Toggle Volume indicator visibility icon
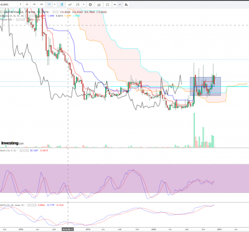Image resolution: width=249 pixels, height=232 pixels. (x=17, y=19)
